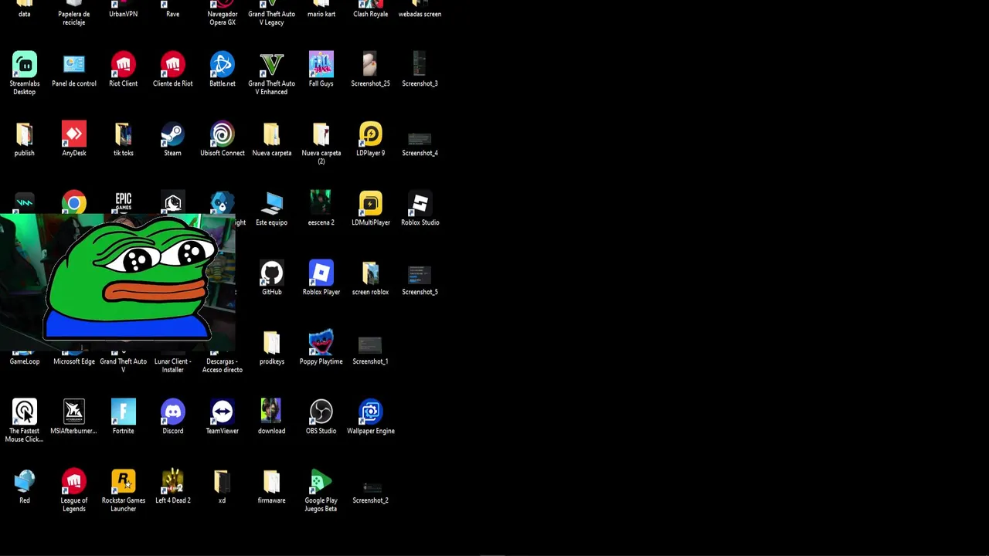Image resolution: width=989 pixels, height=556 pixels.
Task: Launch the MSIAfterburner icon
Action: tap(74, 412)
